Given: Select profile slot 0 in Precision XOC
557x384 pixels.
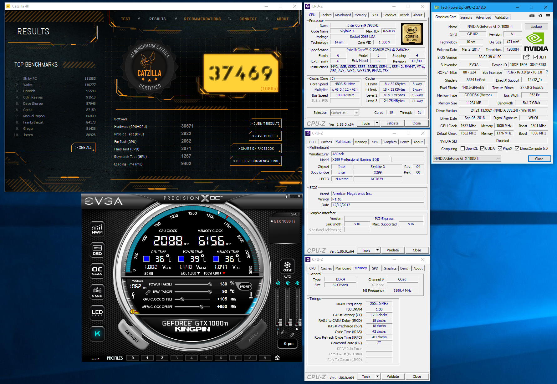Looking at the screenshot, I should tap(133, 358).
